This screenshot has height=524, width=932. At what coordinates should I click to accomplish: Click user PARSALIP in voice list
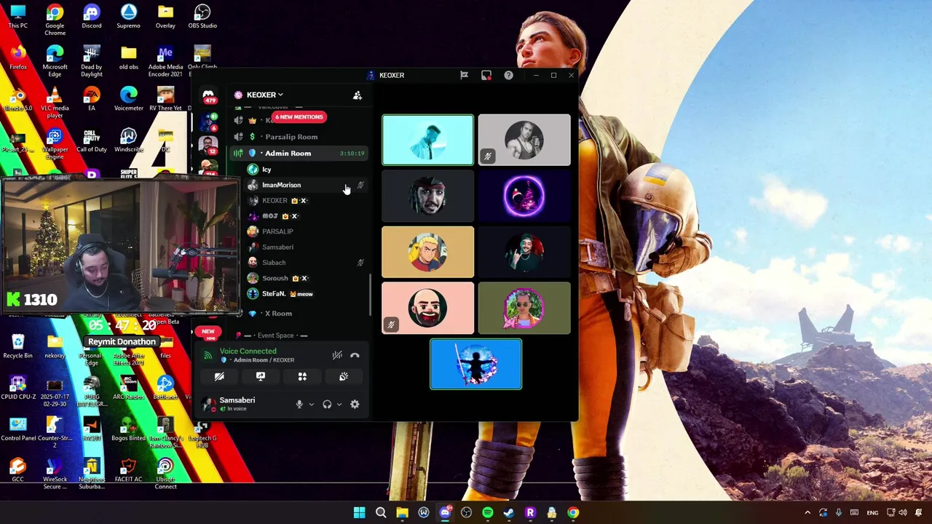pyautogui.click(x=306, y=231)
